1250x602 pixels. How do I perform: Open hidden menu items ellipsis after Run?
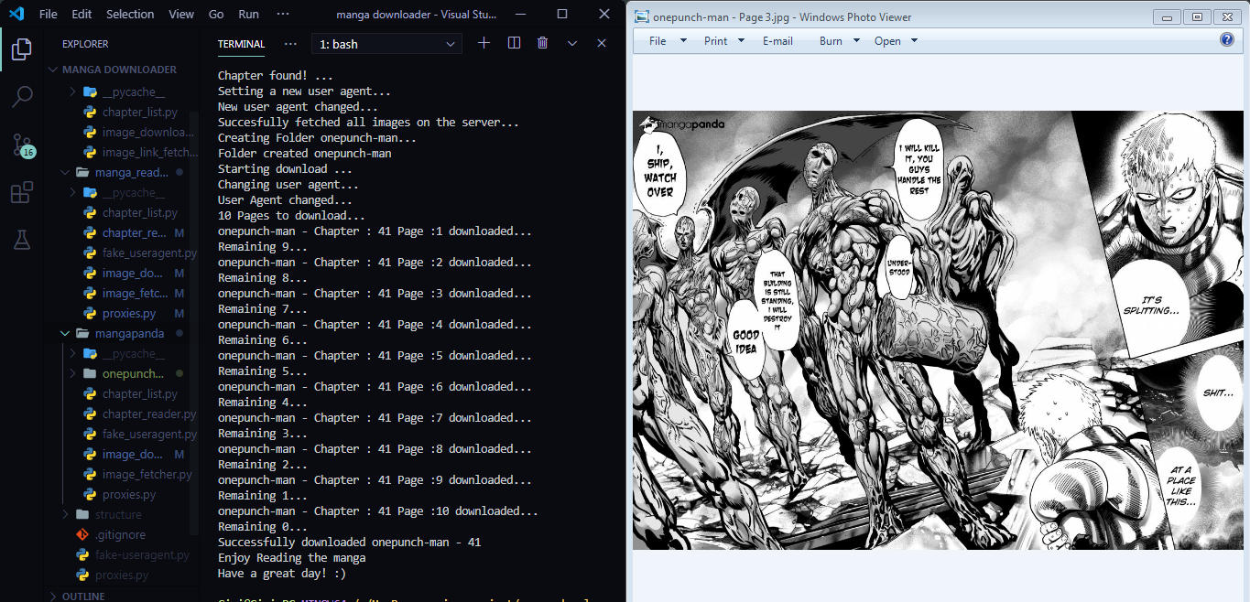(283, 15)
